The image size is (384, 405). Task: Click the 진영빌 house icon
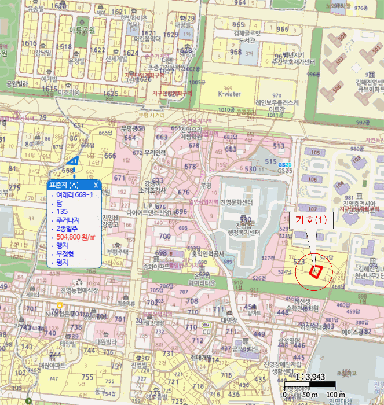(x=139, y=358)
